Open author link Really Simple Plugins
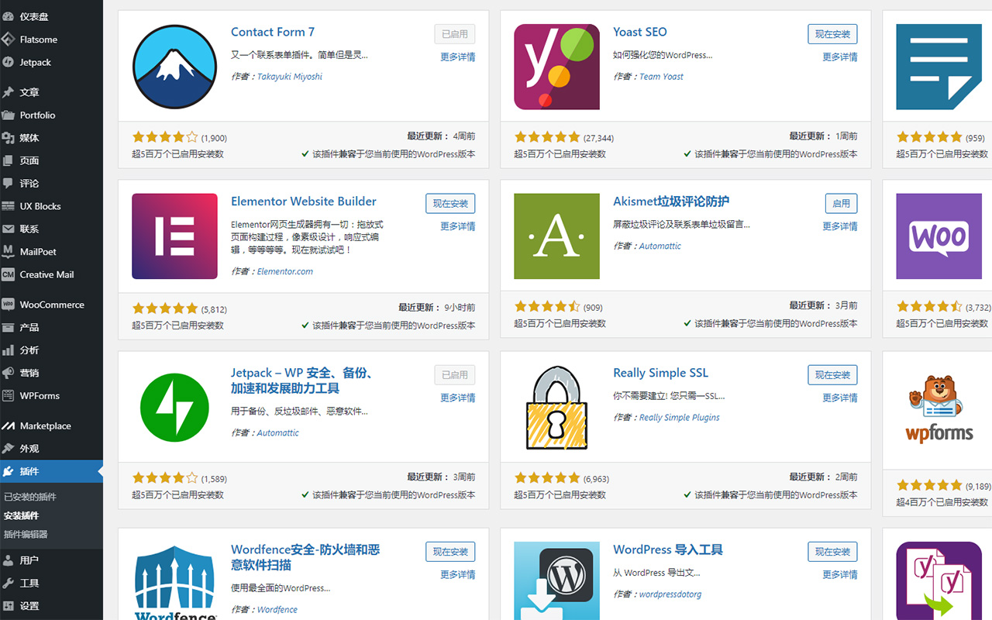The width and height of the screenshot is (992, 620). [x=679, y=418]
